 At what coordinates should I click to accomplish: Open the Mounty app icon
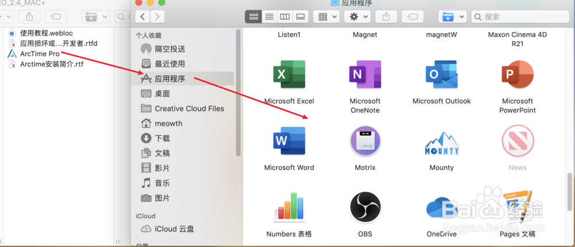pyautogui.click(x=442, y=143)
